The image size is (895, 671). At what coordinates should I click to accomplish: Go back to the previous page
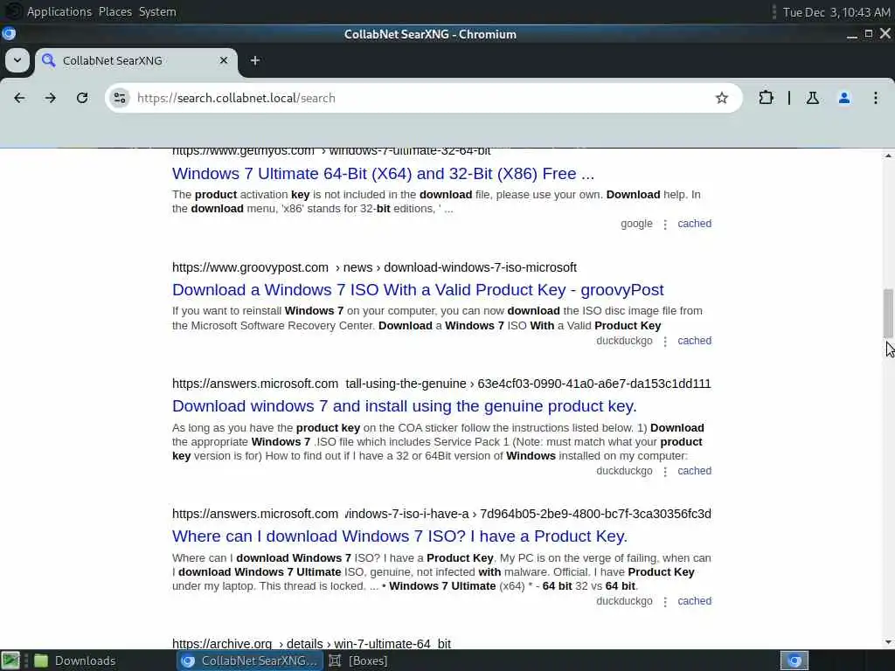[x=19, y=98]
